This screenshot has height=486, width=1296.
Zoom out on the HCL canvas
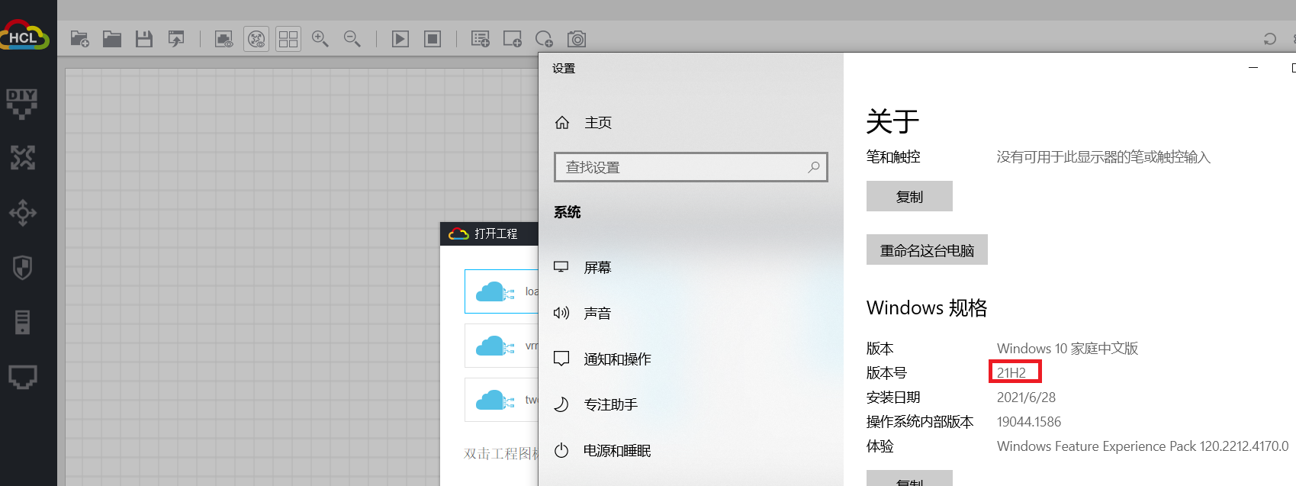352,39
